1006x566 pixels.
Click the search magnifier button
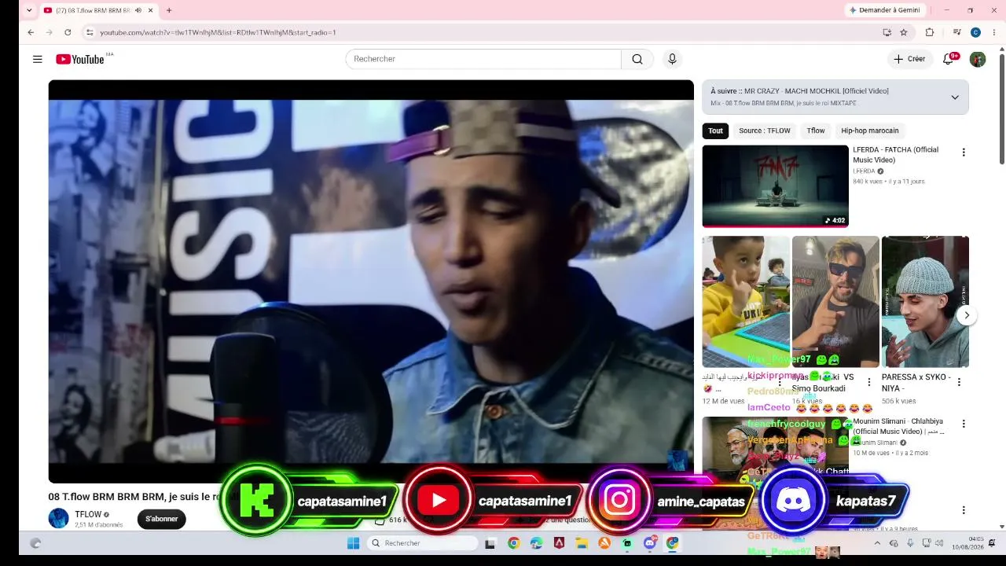(x=637, y=59)
